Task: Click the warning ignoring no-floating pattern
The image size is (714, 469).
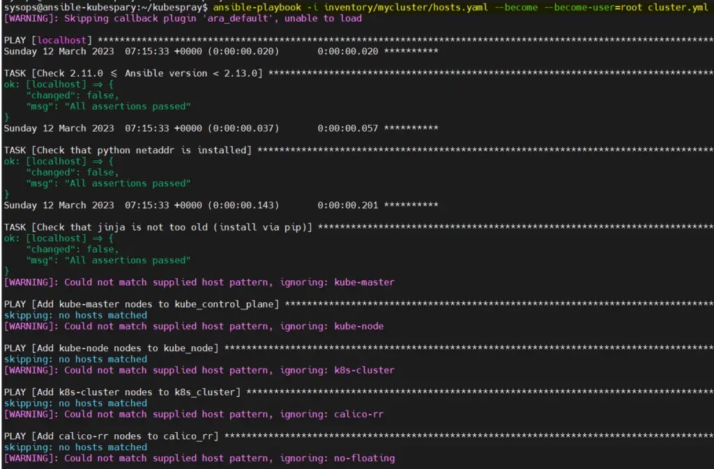Action: (199, 458)
